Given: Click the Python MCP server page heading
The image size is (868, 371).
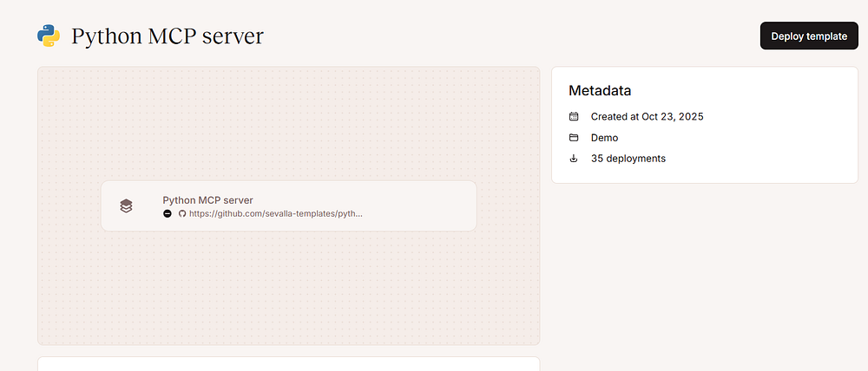Looking at the screenshot, I should [x=168, y=36].
